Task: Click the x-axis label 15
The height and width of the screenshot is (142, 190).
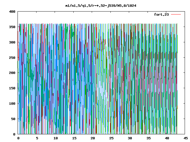Action: pos(74,138)
